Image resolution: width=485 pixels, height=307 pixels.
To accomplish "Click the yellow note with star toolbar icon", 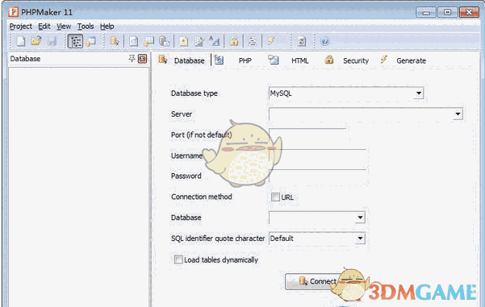I will pyautogui.click(x=184, y=41).
